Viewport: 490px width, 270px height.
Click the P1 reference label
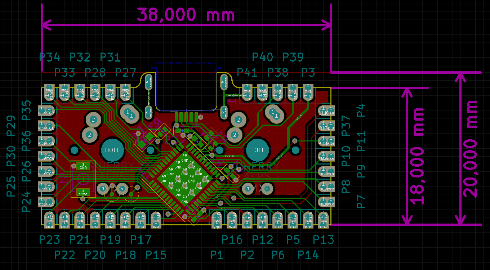pyautogui.click(x=217, y=255)
